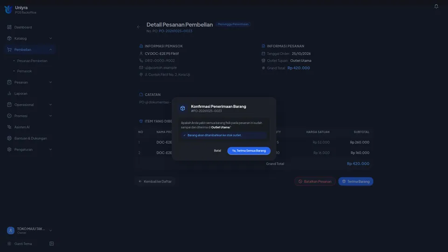Click the Rp 160.000 subtotal cell
The image size is (448, 252).
tap(360, 153)
